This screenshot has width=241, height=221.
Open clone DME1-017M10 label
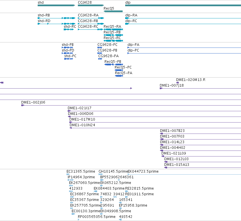82,120
